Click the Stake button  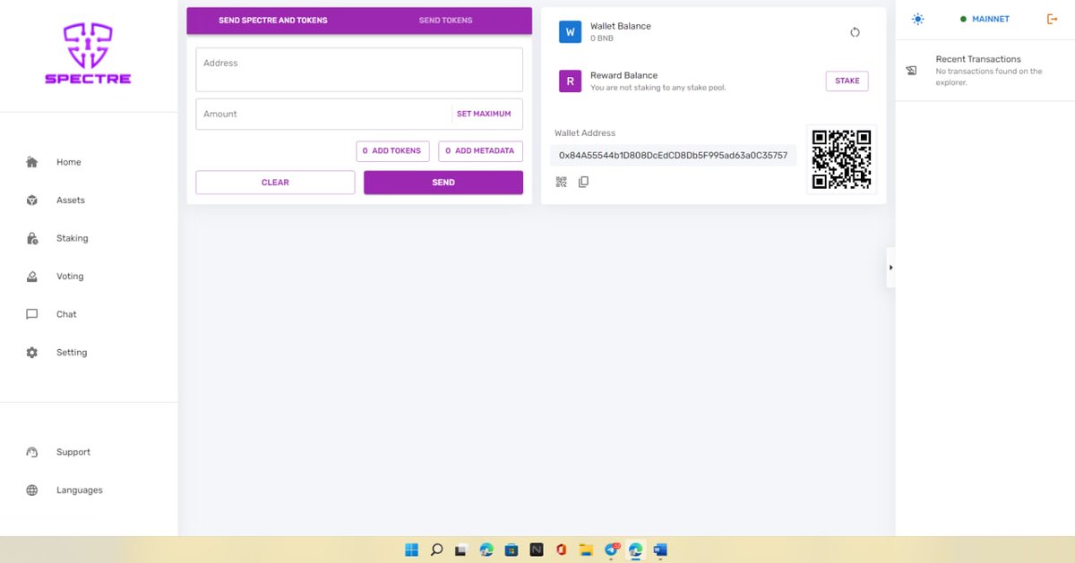847,81
